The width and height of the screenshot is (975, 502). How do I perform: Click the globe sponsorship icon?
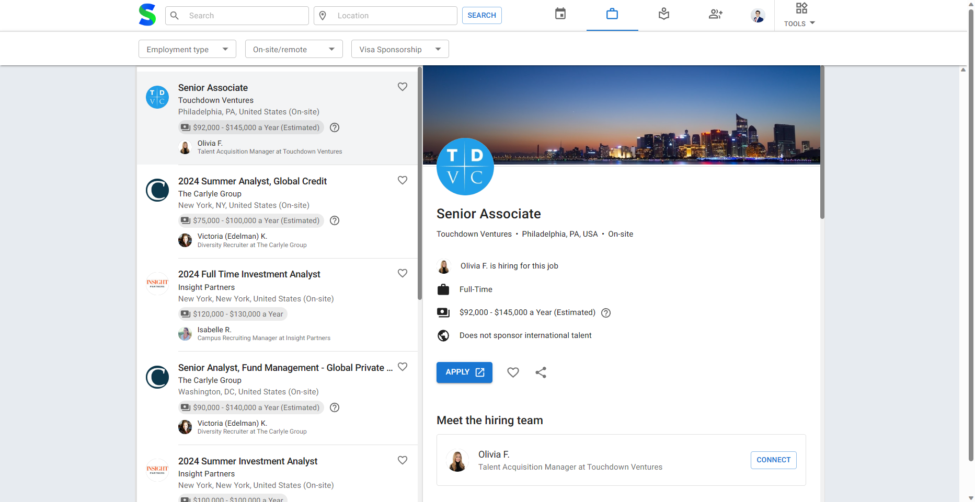coord(443,335)
